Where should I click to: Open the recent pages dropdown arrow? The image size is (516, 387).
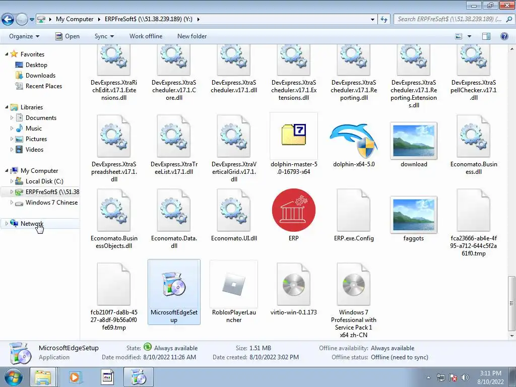(32, 20)
